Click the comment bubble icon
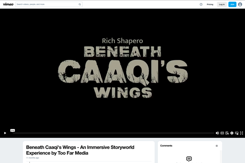 click(x=189, y=159)
